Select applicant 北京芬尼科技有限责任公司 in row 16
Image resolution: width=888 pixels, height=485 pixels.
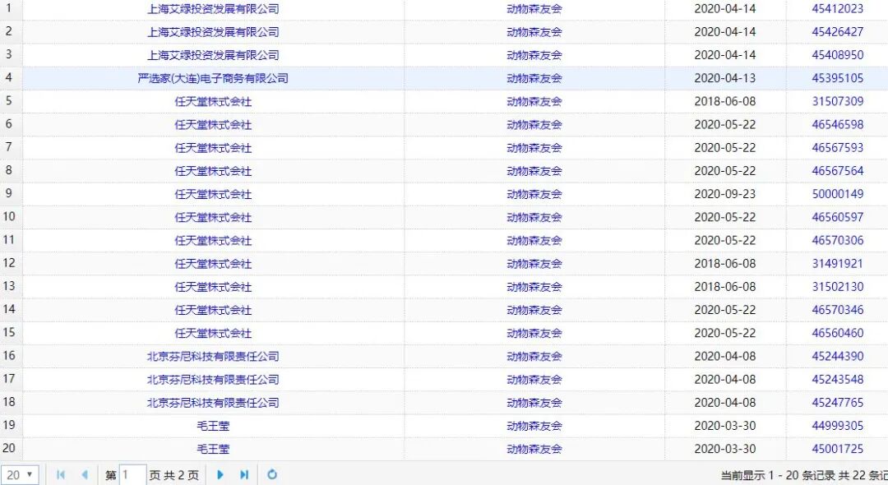213,357
